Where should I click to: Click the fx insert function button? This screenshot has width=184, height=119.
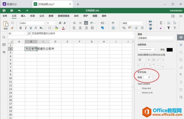pyautogui.click(x=29, y=33)
